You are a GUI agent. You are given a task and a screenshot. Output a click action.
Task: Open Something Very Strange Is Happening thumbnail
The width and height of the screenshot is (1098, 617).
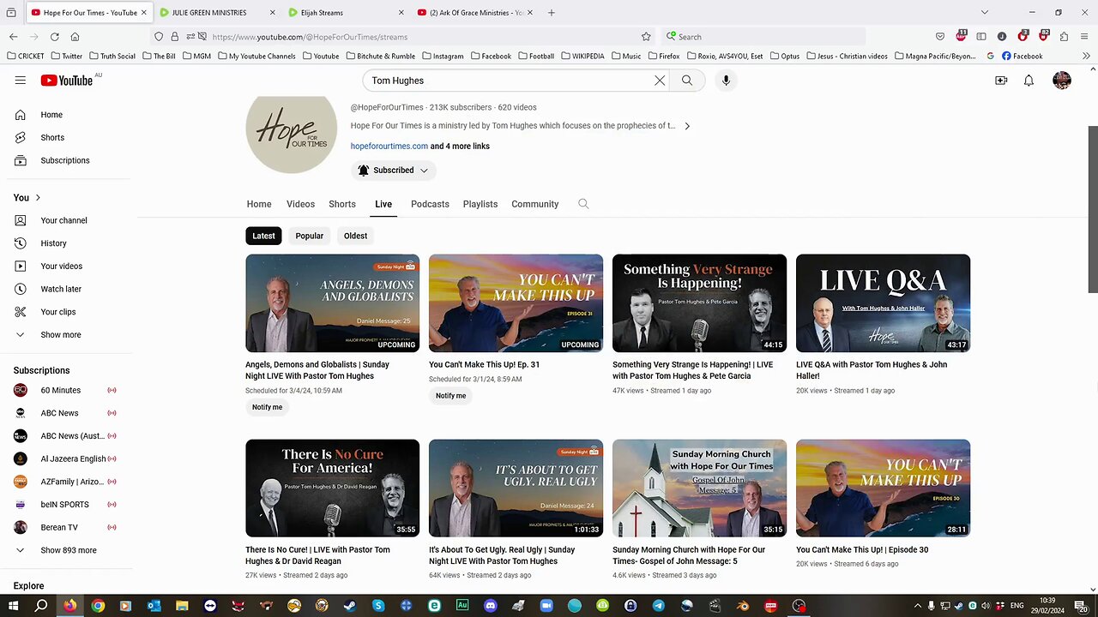(699, 303)
